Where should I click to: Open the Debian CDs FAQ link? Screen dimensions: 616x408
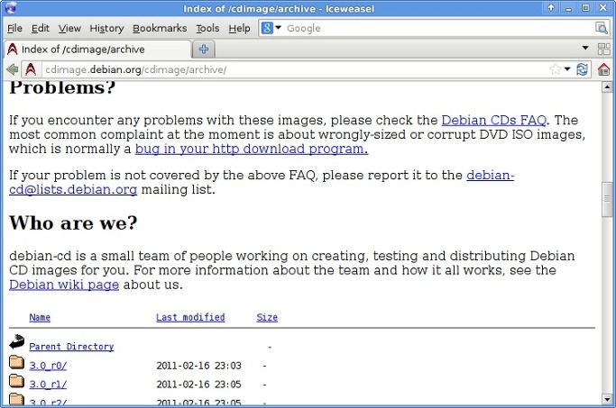tap(494, 120)
